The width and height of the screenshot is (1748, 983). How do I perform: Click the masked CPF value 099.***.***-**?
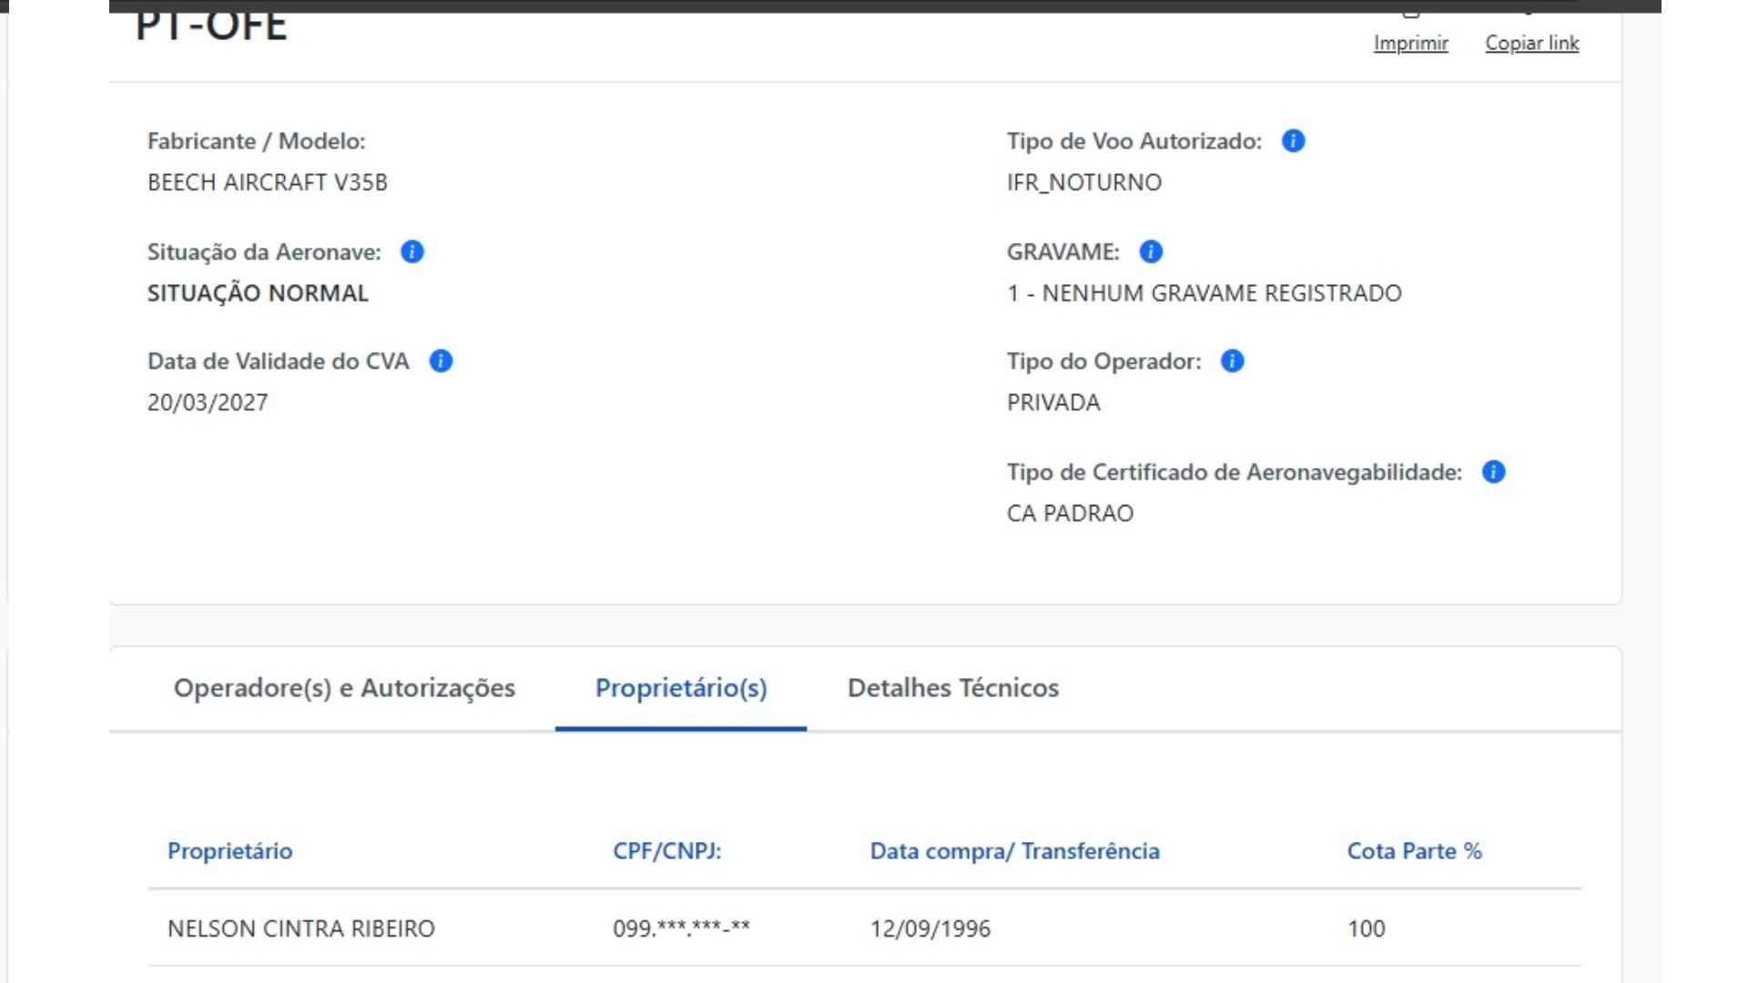(x=681, y=928)
